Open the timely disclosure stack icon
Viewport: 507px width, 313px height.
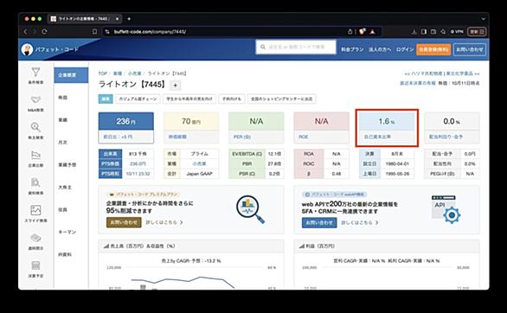click(x=35, y=238)
